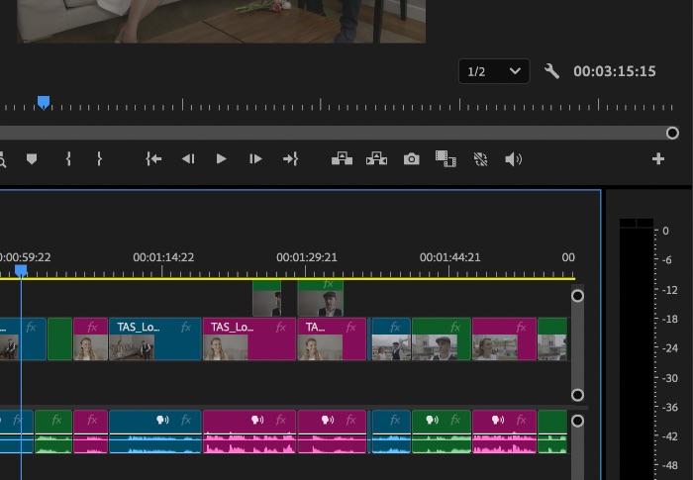Screen dimensions: 693x480
Task: Click bottom handle of video vertical zoom bar
Action: coord(577,395)
